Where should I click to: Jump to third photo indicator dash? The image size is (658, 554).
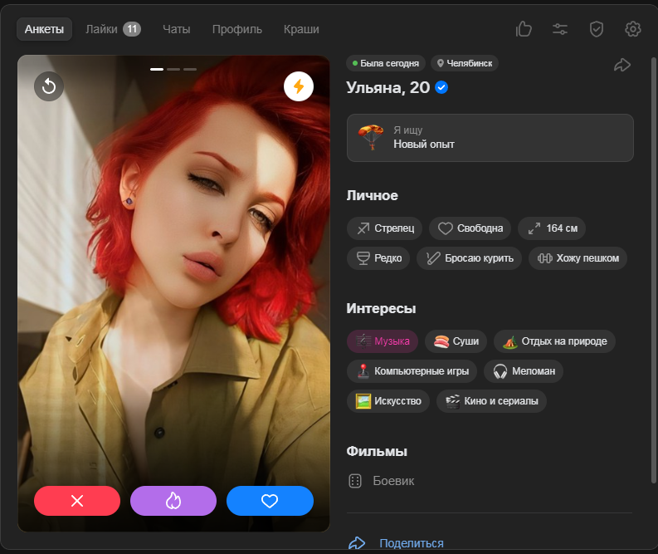click(x=190, y=69)
